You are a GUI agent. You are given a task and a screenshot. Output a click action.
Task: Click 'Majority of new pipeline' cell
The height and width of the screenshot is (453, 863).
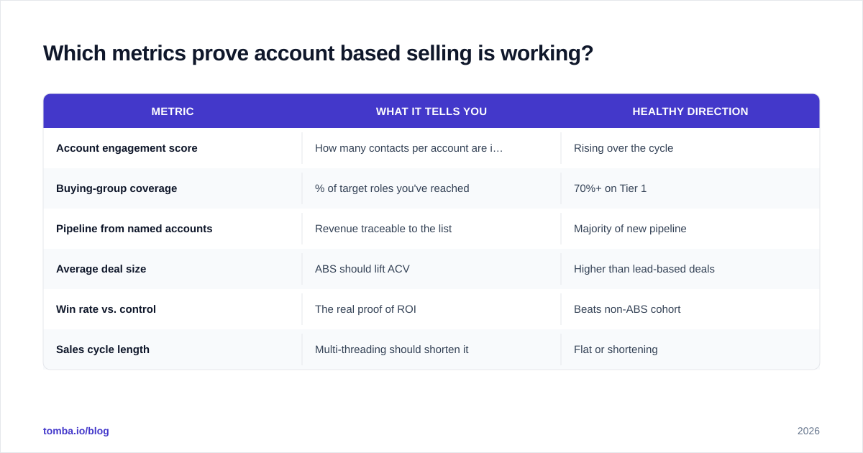click(x=690, y=229)
